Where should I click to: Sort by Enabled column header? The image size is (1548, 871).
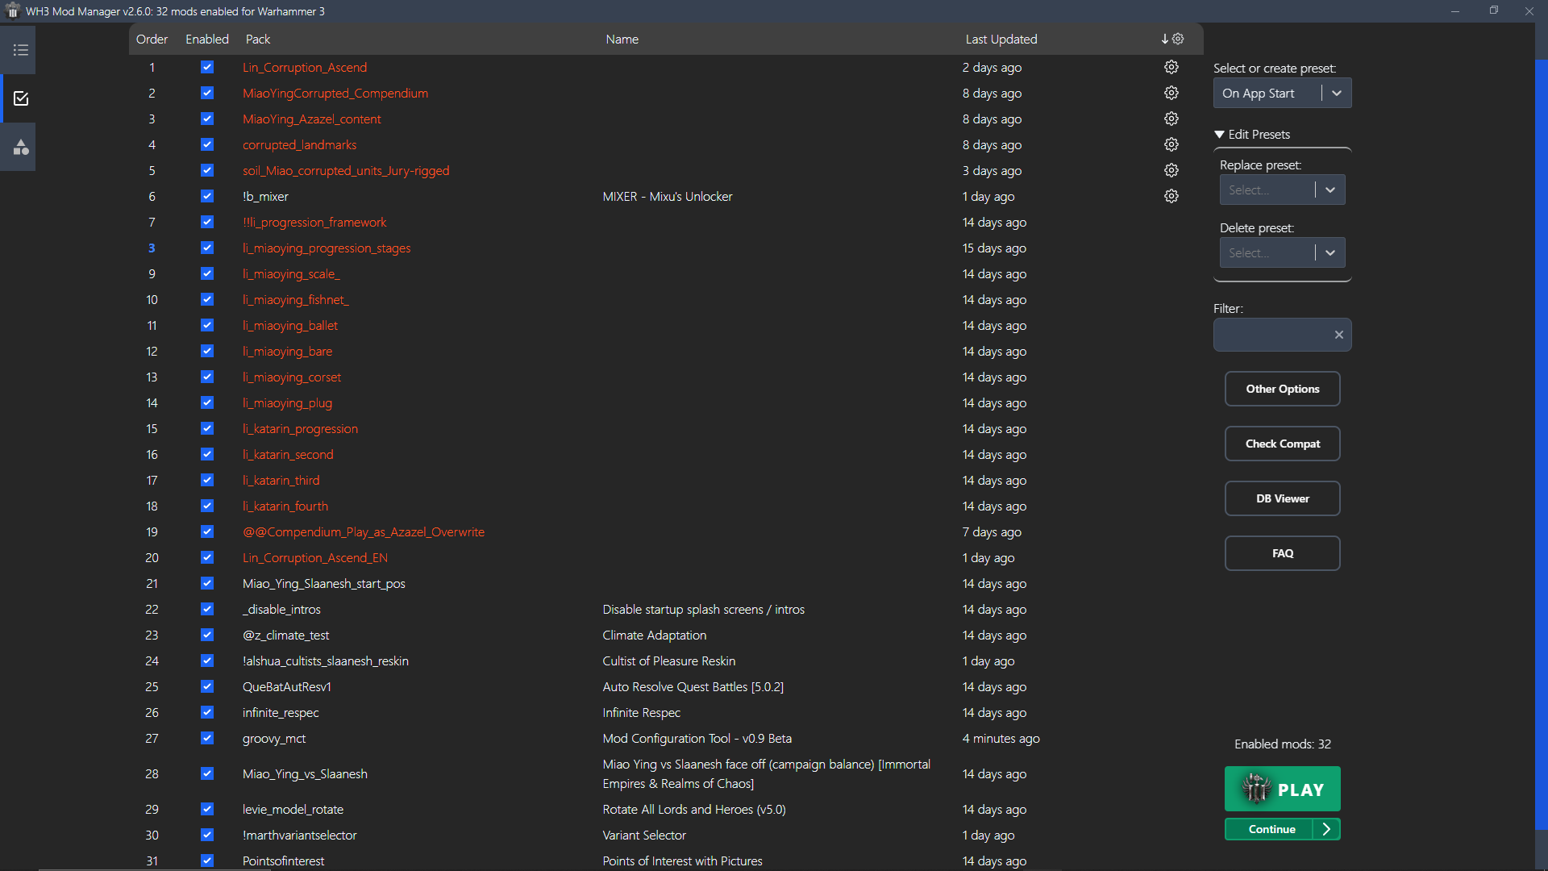207,39
